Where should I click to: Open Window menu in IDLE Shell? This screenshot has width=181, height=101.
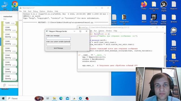click(x=50, y=11)
